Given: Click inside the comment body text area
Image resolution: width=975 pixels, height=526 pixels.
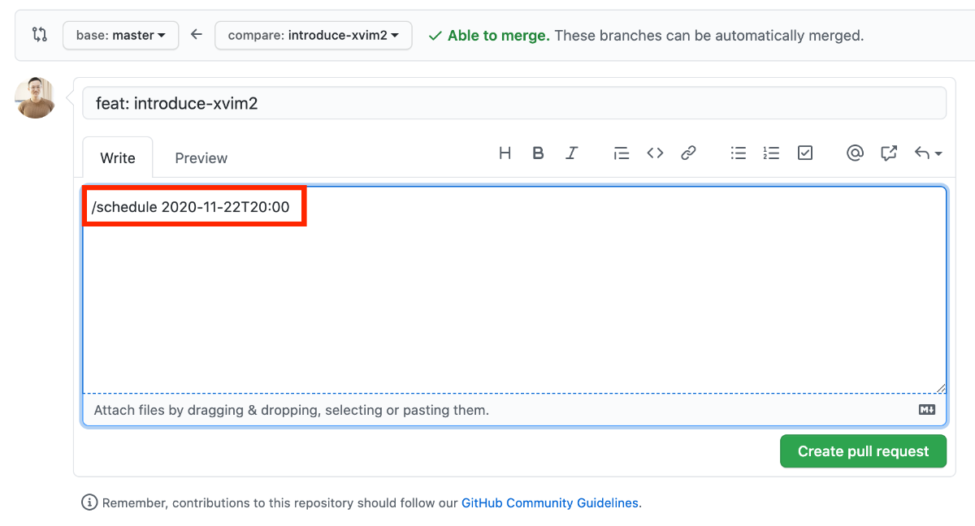Looking at the screenshot, I should 514,290.
